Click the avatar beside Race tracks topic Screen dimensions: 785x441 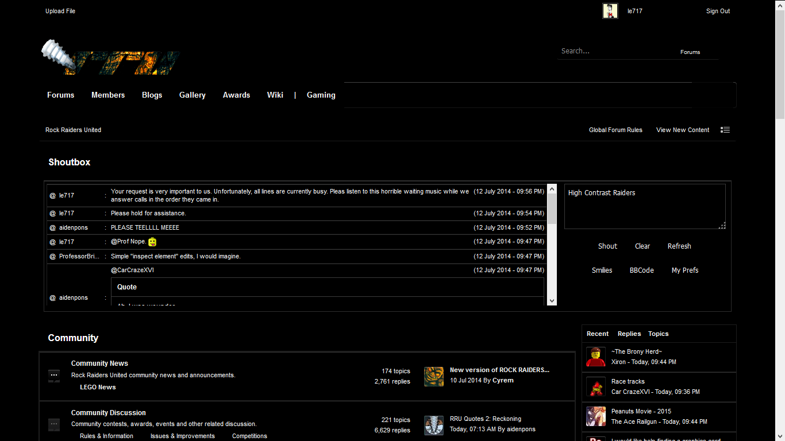coord(596,386)
